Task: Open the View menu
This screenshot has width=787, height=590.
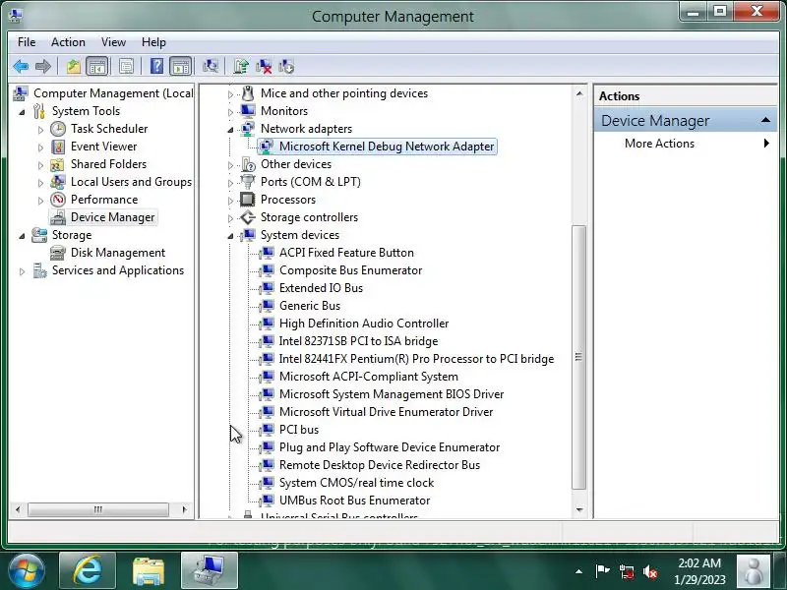Action: (x=113, y=42)
